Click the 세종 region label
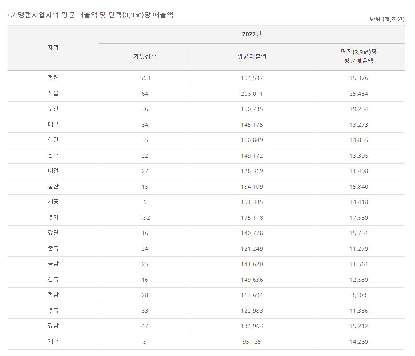The width and height of the screenshot is (415, 356). click(x=53, y=202)
